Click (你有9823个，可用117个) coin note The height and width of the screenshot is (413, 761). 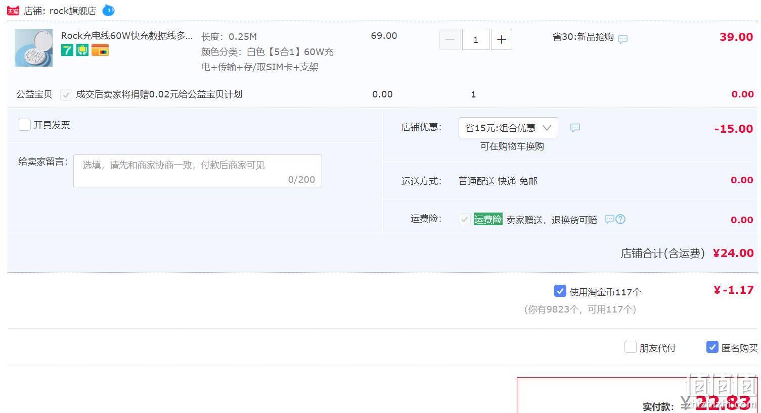pyautogui.click(x=580, y=309)
